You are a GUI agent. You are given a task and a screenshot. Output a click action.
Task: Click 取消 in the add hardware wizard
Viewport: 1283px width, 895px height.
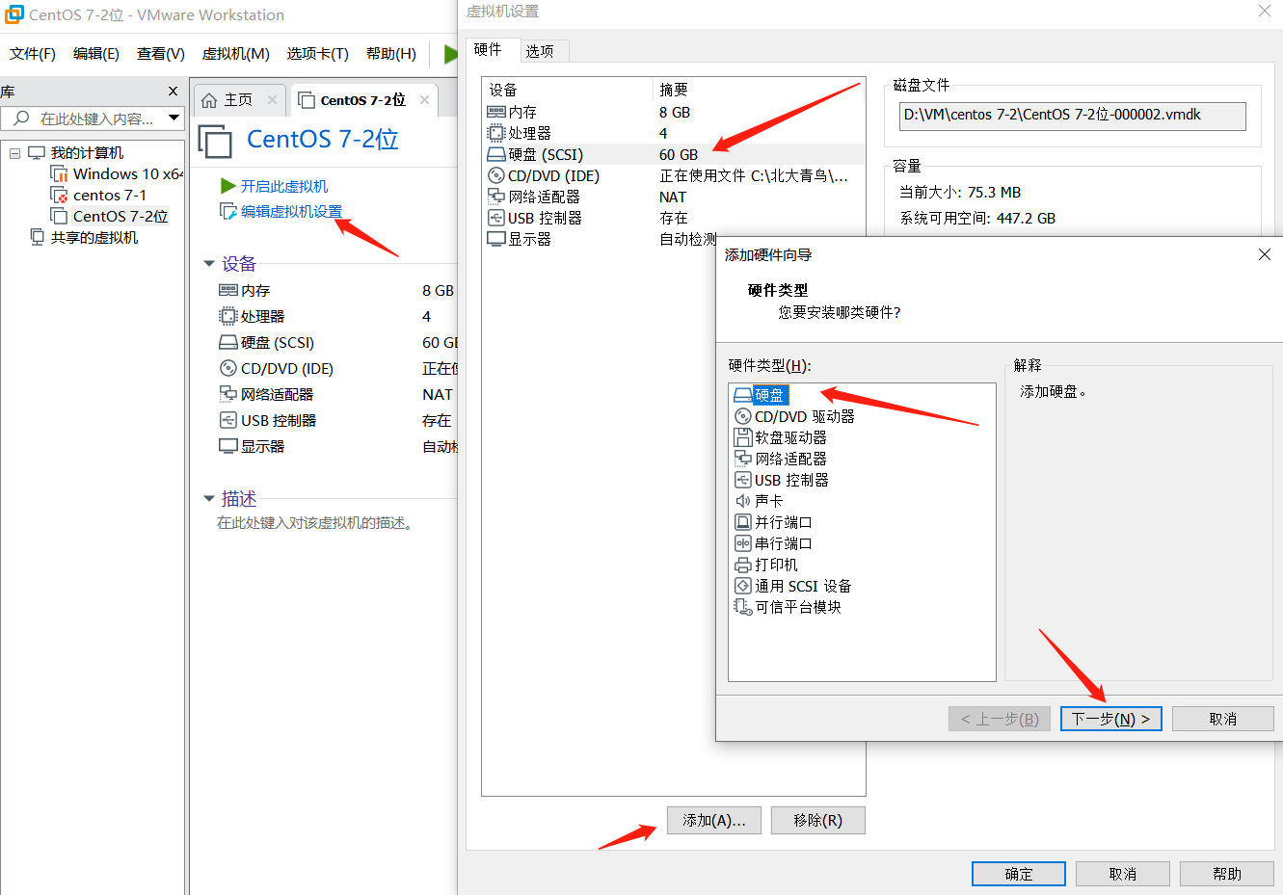(x=1223, y=719)
